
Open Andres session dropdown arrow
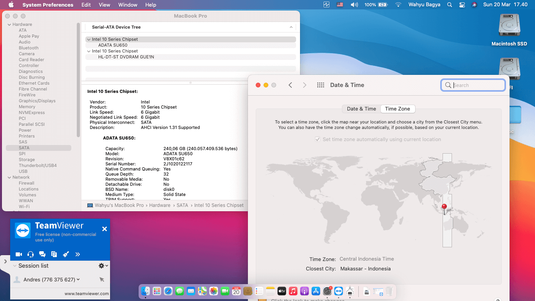[x=78, y=279]
